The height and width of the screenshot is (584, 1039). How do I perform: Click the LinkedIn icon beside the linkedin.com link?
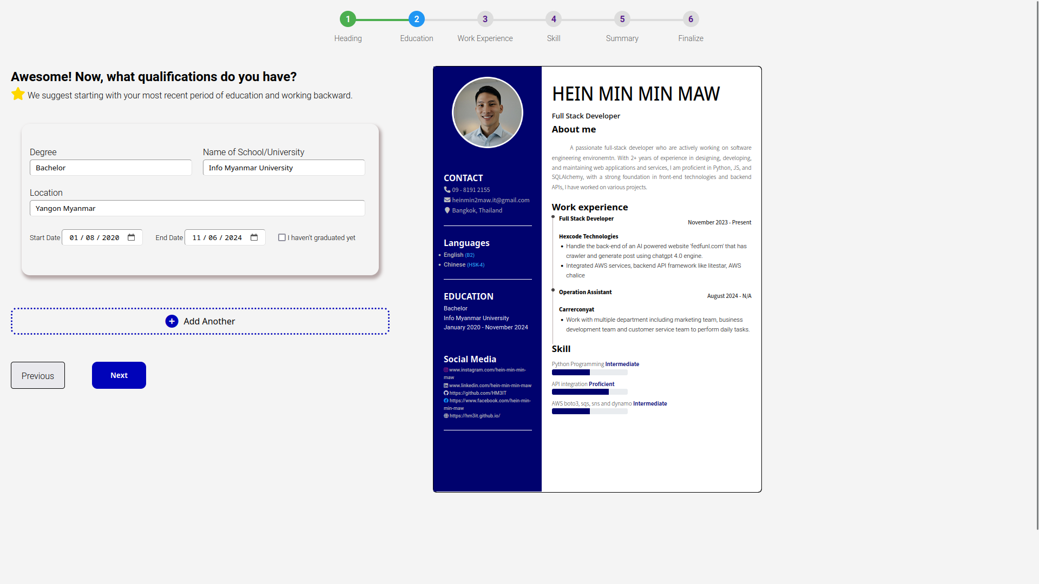(x=446, y=386)
